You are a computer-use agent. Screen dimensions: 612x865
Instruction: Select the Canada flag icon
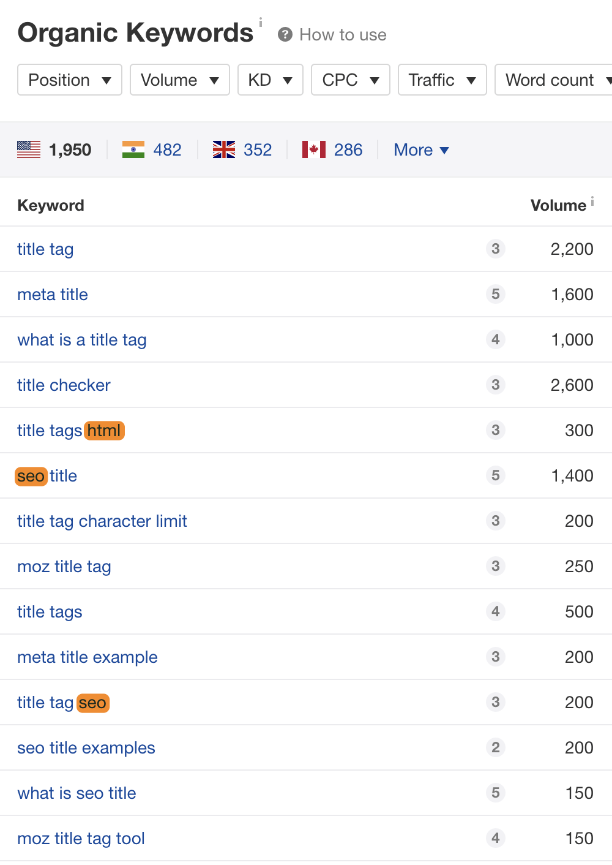pos(313,149)
